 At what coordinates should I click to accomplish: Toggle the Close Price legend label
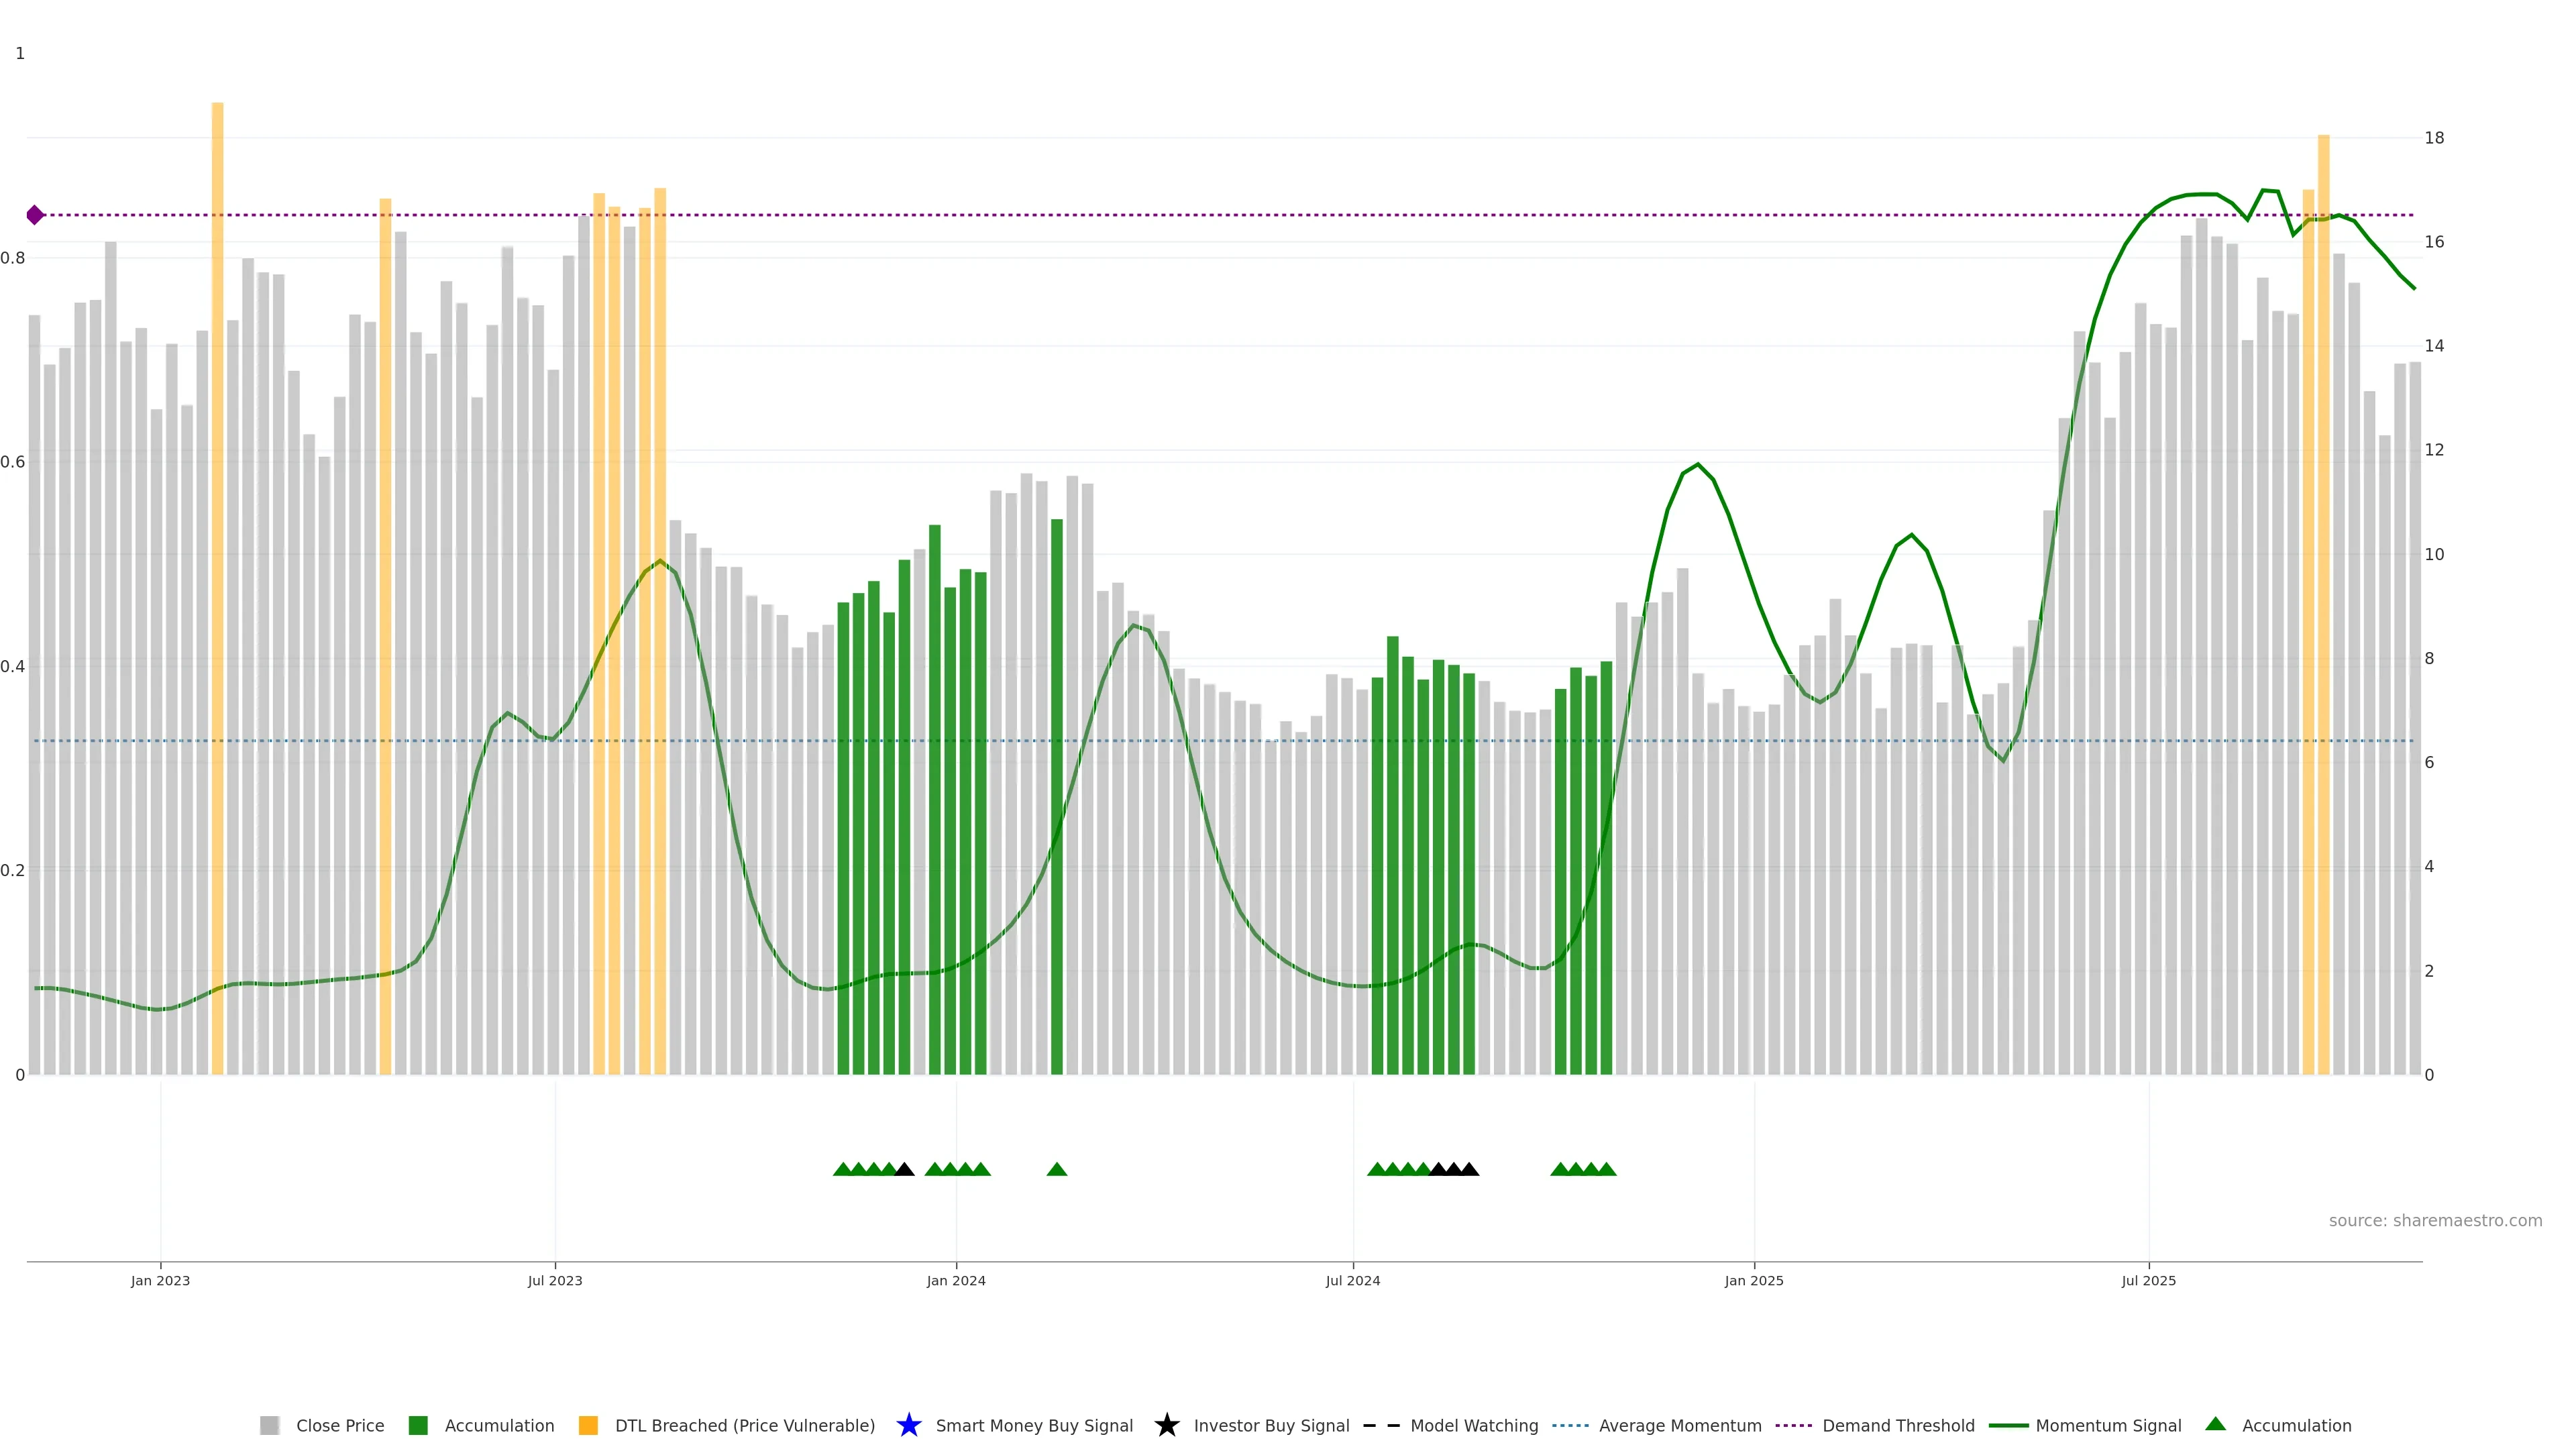(340, 1425)
